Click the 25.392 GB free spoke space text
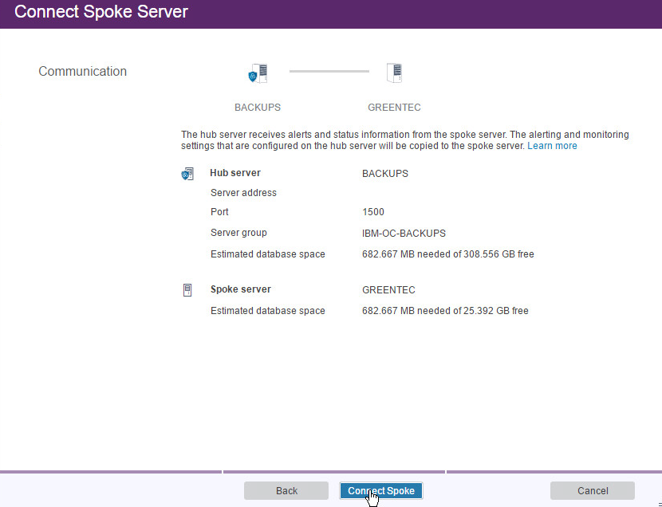 tap(491, 311)
